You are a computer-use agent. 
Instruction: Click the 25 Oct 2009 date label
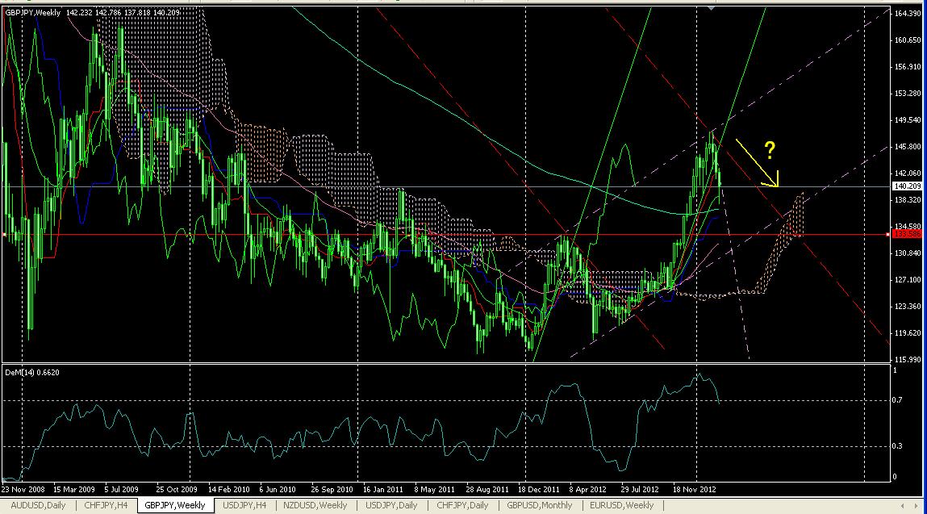click(177, 490)
